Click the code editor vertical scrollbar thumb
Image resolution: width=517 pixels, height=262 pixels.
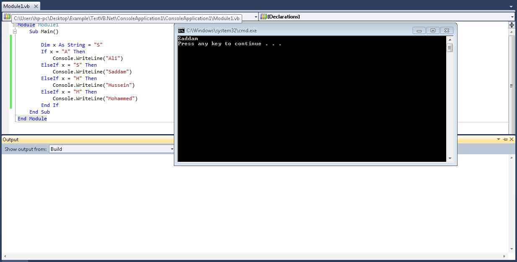click(512, 86)
